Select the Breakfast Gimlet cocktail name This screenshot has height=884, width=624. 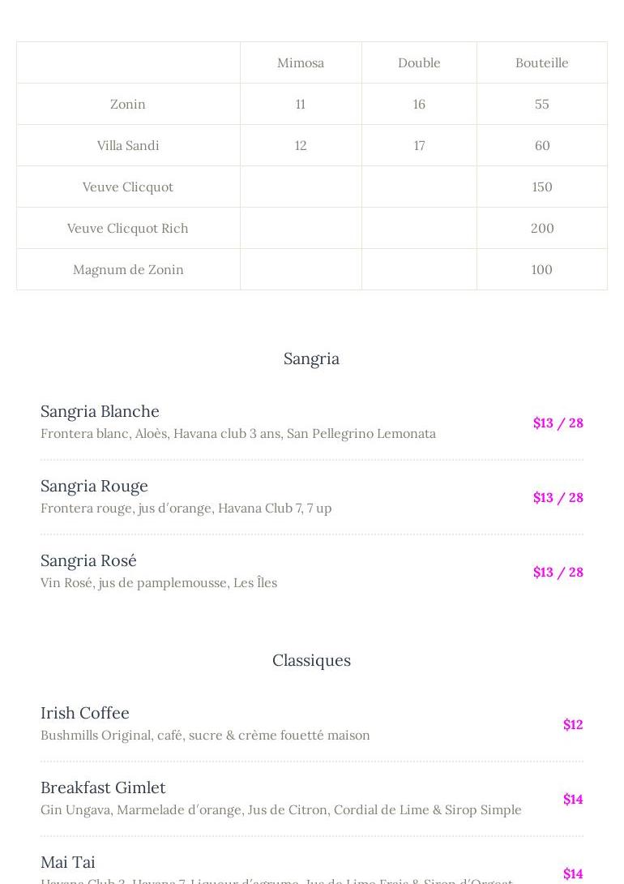click(x=103, y=787)
